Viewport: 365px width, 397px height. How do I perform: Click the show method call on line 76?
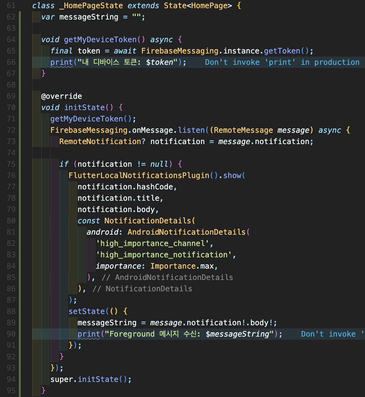[x=232, y=176]
